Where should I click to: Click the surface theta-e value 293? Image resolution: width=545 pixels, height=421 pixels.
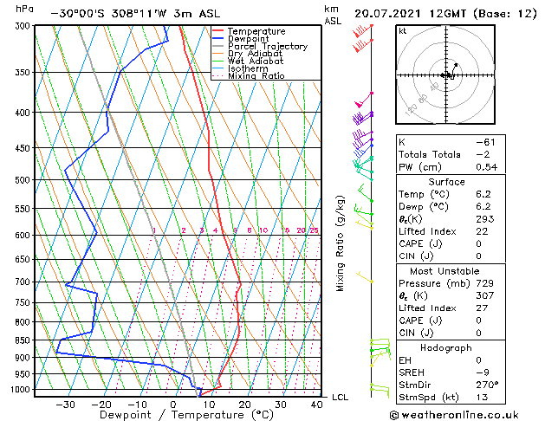(485, 219)
